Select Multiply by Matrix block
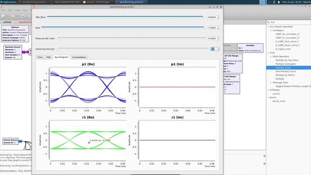This screenshot has width=311, height=175. (285, 75)
